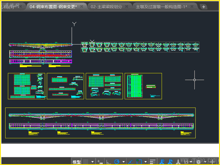The height and width of the screenshot is (165, 220).
Task: Switch to the 04-钢束布置图-钢束变更 tab
Action: click(x=53, y=7)
